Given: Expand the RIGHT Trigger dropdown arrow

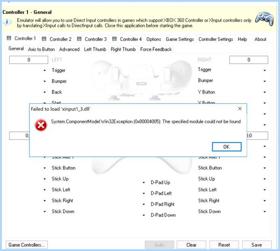Looking at the screenshot, I should click(x=265, y=70).
